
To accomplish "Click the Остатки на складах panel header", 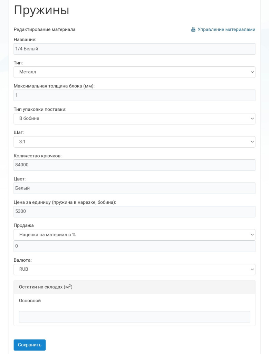I will (x=134, y=287).
